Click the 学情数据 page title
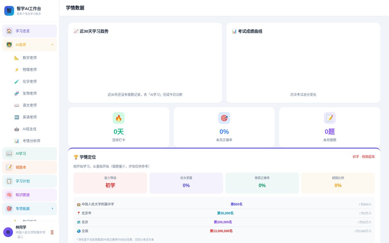389x243 pixels. 75,8
